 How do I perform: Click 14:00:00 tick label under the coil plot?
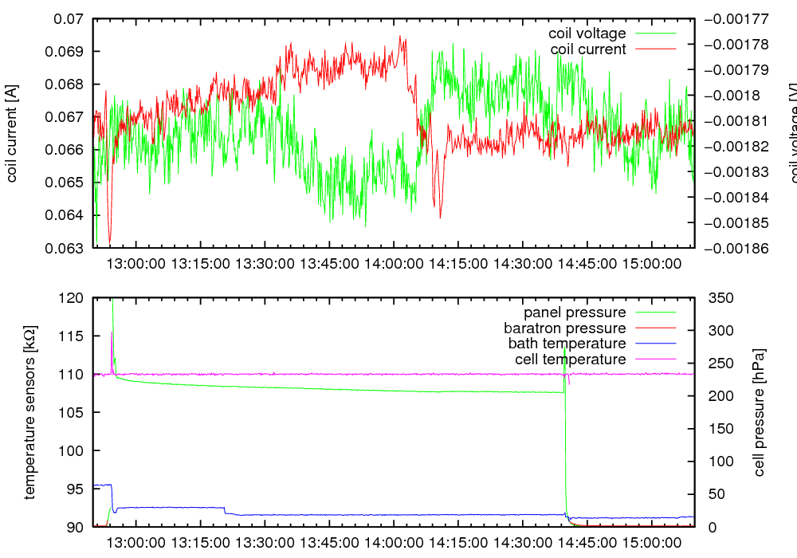pos(394,262)
